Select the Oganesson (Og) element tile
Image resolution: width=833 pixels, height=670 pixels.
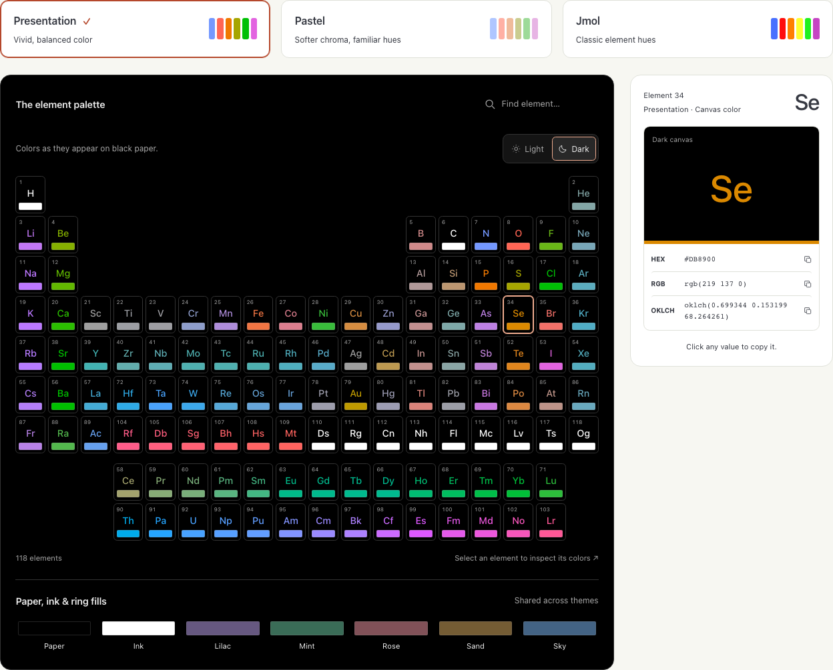(x=583, y=435)
